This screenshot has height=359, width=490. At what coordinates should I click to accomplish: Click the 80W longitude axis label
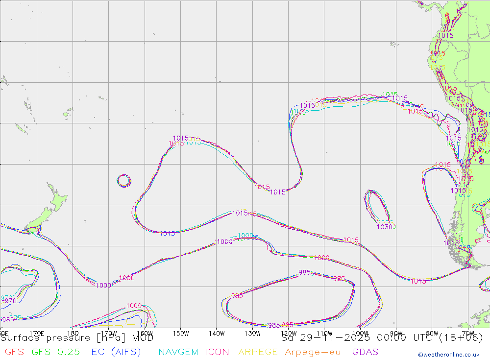(432, 334)
